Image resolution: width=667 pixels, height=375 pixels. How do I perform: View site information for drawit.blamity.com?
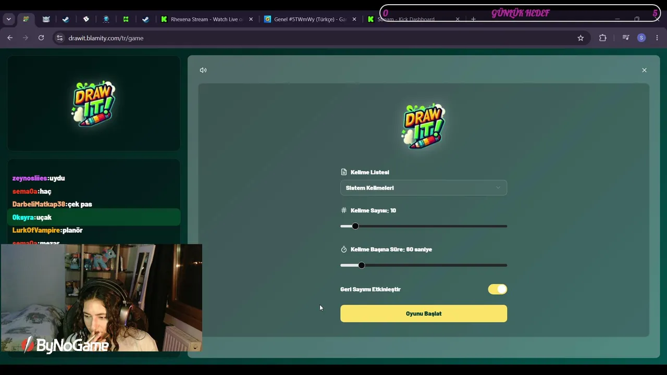click(x=59, y=38)
